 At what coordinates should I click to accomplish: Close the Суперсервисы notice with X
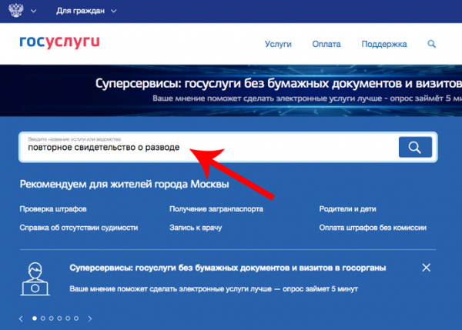(x=426, y=268)
